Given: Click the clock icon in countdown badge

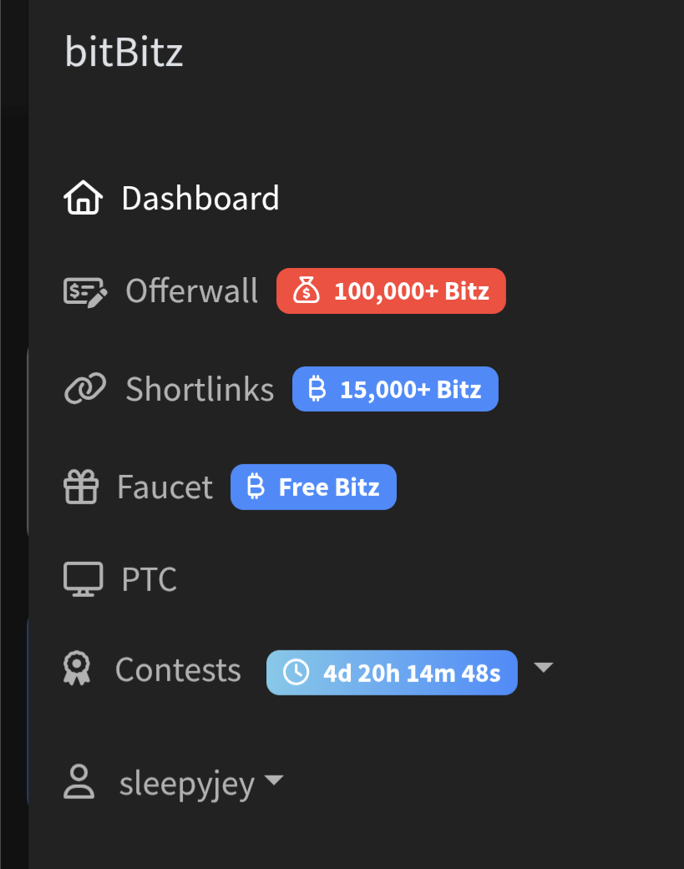Looking at the screenshot, I should pos(296,672).
